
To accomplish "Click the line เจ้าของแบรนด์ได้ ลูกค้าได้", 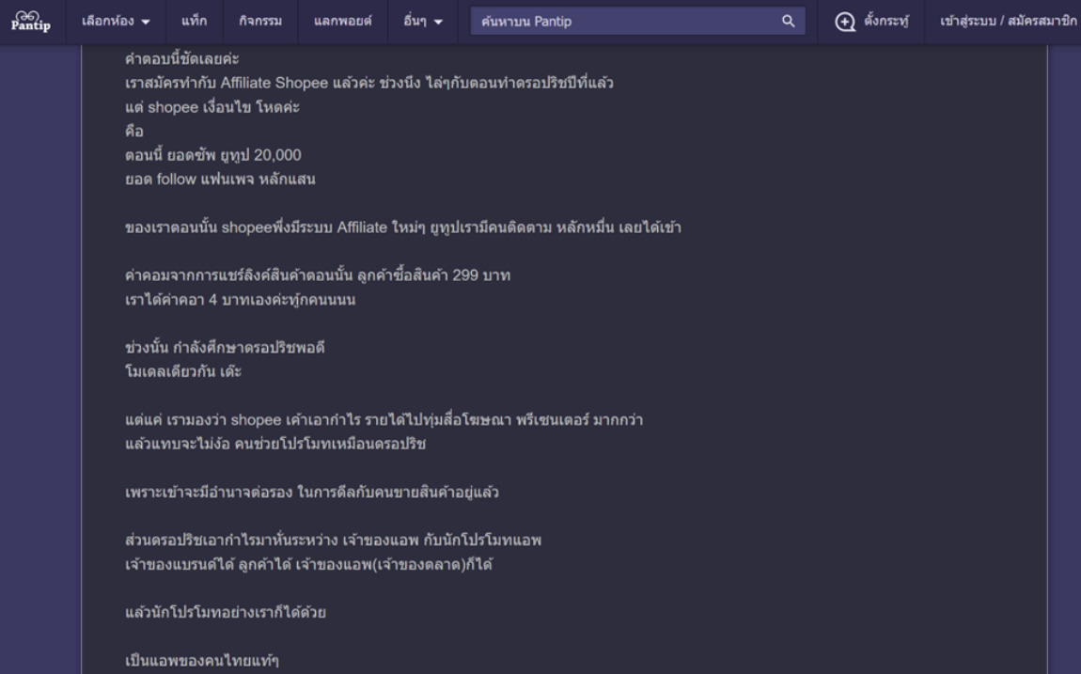I will tap(309, 564).
